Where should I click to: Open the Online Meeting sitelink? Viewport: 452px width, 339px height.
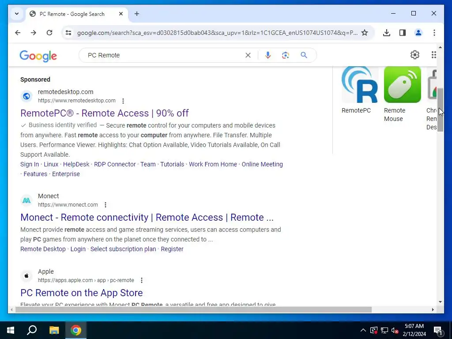[x=262, y=164]
